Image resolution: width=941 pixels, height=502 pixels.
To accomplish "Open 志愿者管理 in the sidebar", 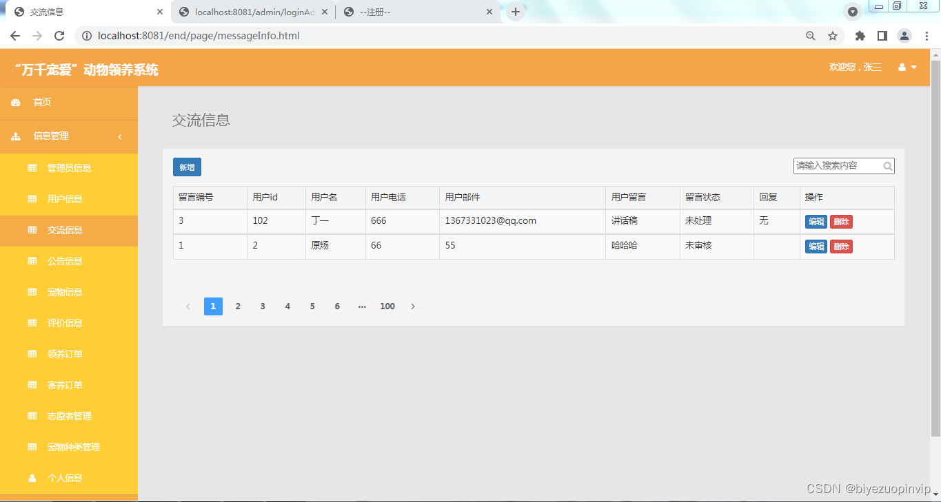I will point(69,416).
